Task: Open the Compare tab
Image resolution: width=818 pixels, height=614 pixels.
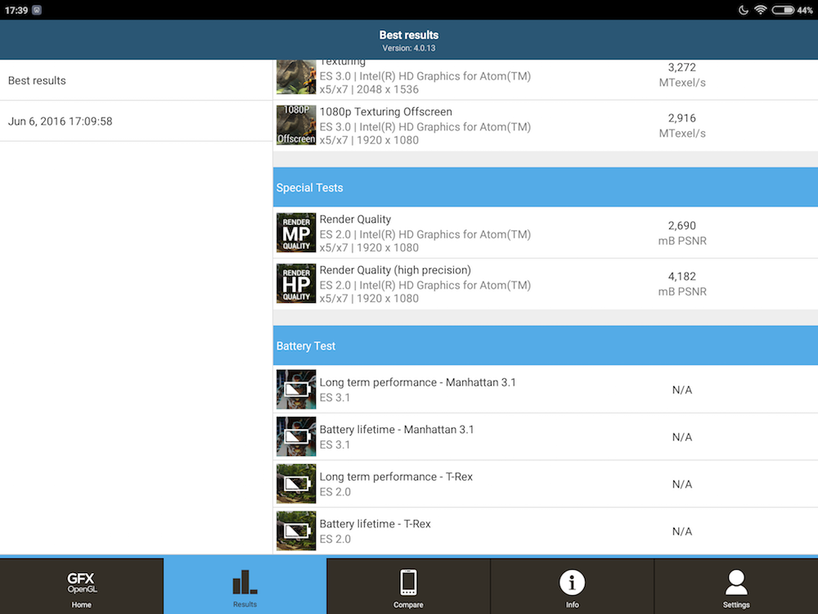Action: pos(408,586)
